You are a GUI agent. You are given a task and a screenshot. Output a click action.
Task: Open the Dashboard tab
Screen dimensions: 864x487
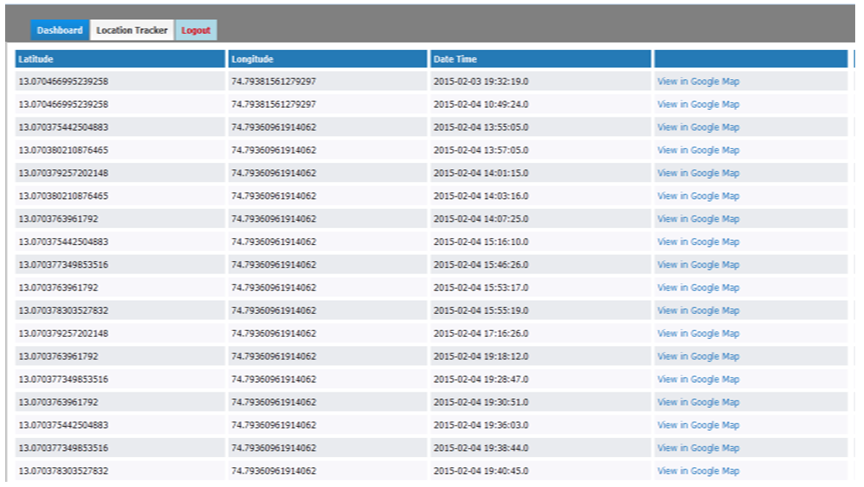pyautogui.click(x=59, y=30)
